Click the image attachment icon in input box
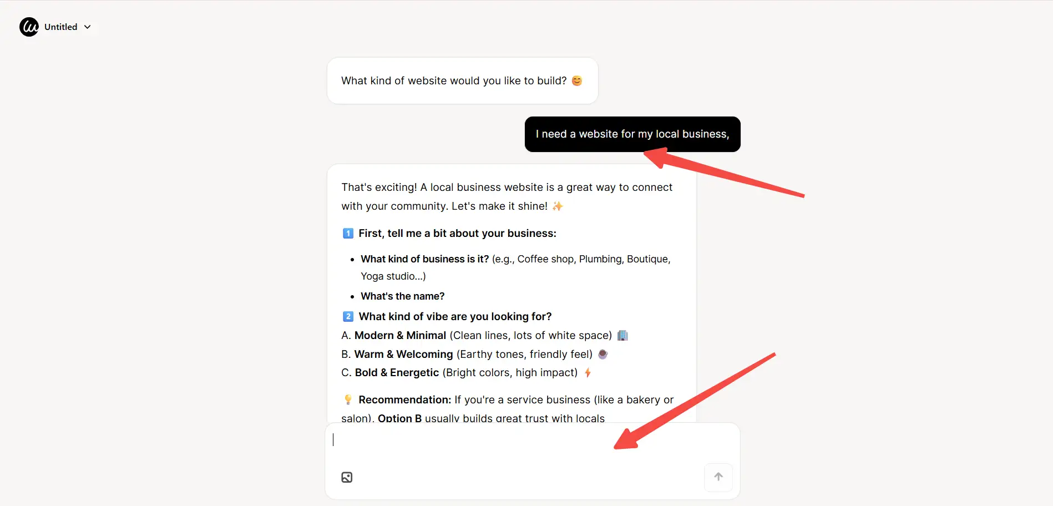 [347, 477]
